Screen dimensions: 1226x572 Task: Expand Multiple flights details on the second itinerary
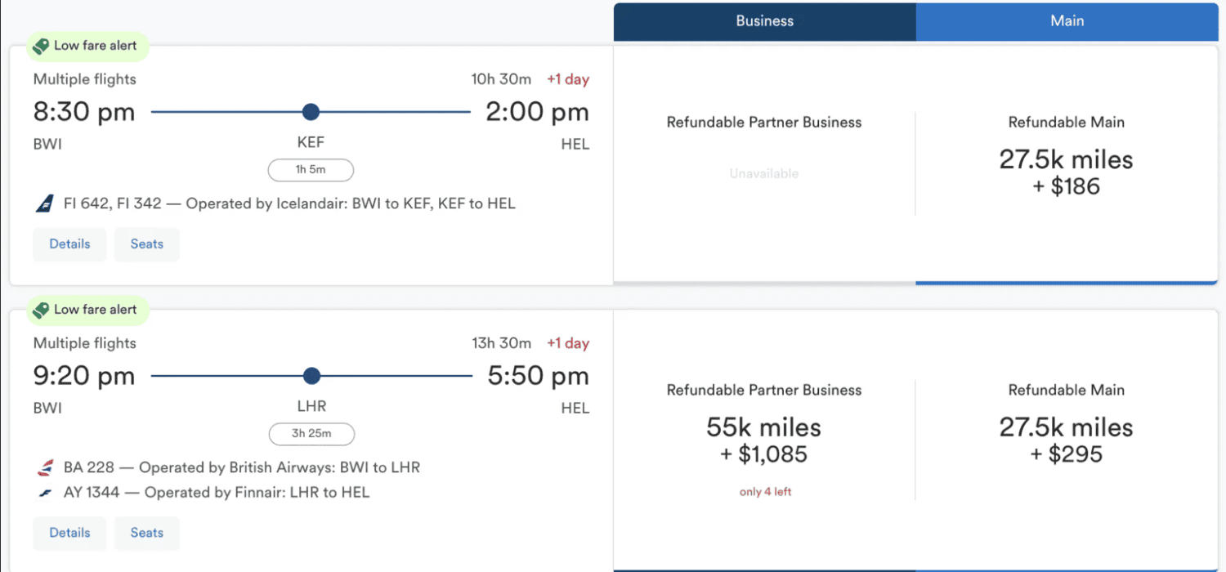(84, 343)
